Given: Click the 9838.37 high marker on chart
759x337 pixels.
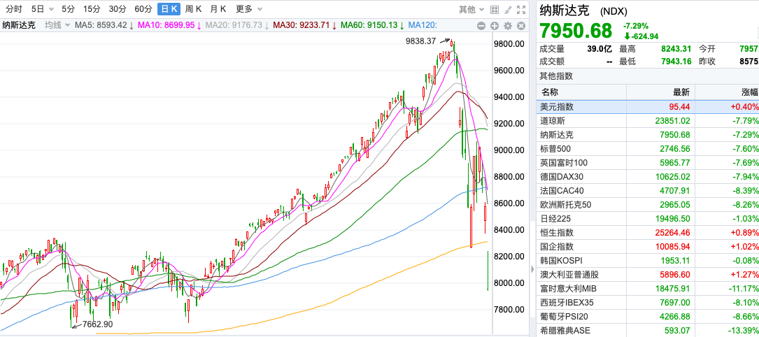Looking at the screenshot, I should 421,41.
